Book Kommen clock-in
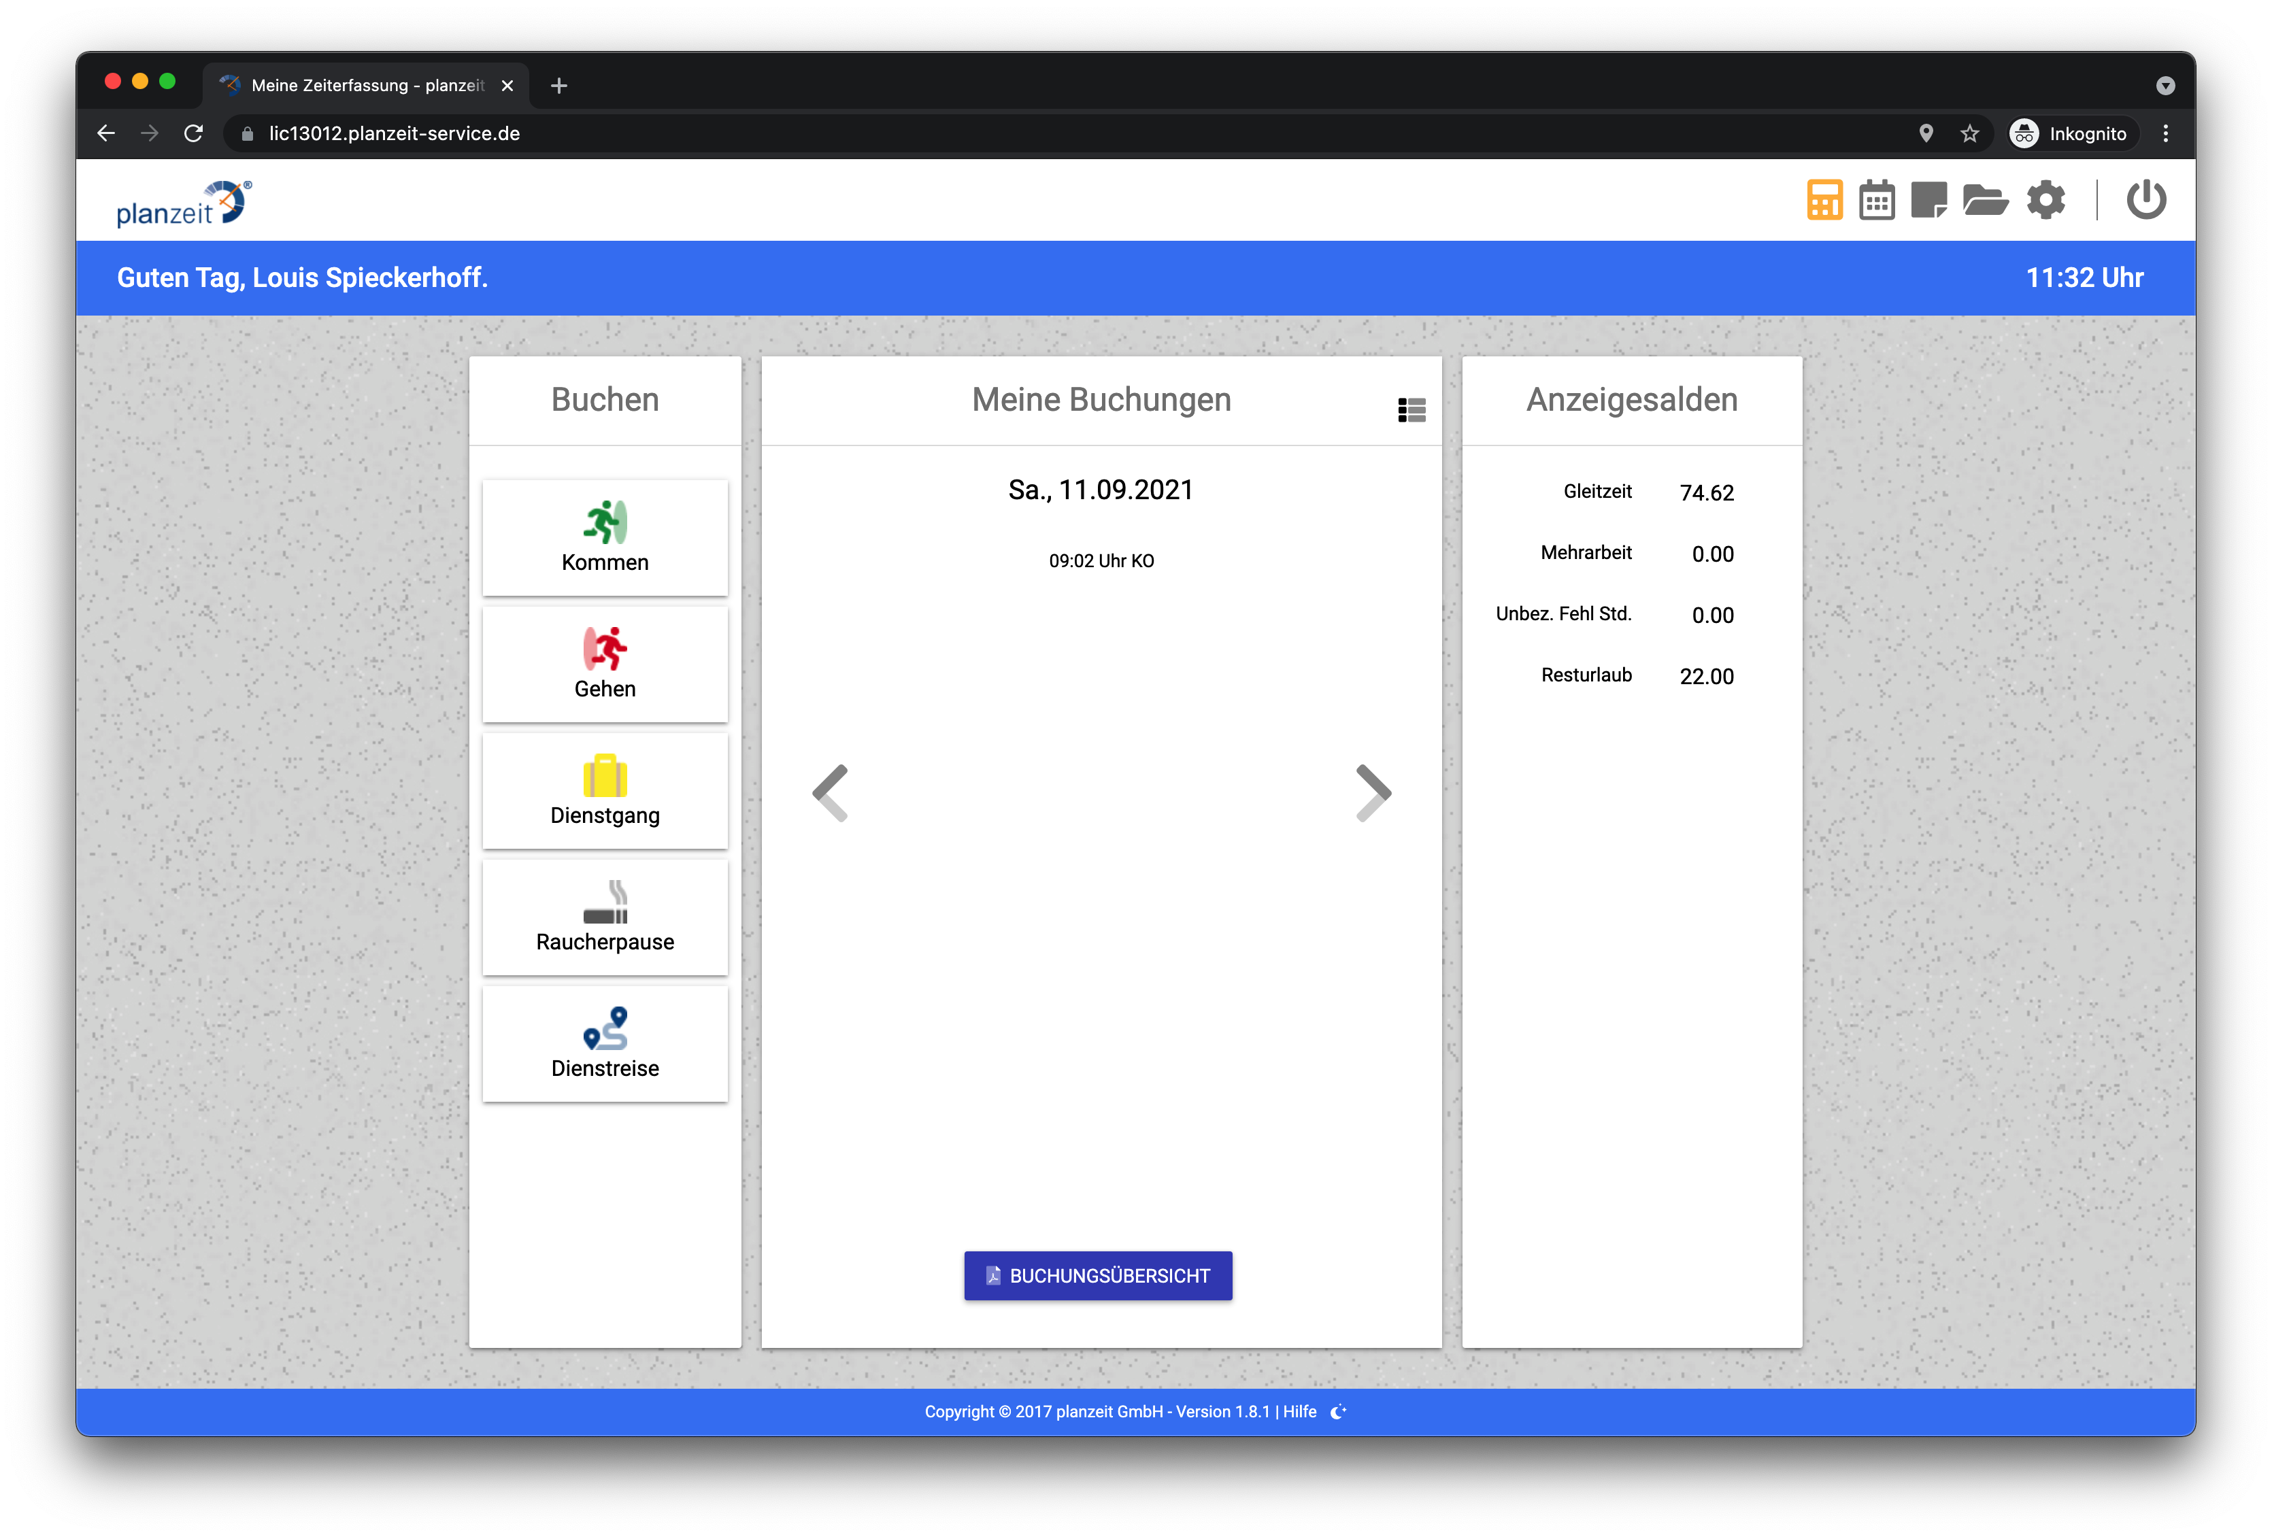2272x1537 pixels. 604,537
